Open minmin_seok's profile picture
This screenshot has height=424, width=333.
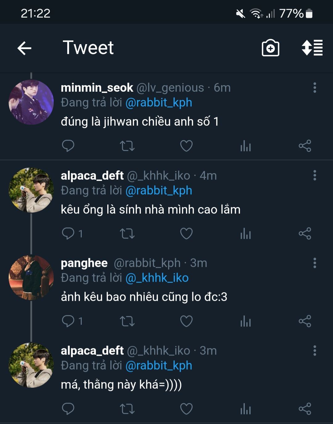click(31, 102)
